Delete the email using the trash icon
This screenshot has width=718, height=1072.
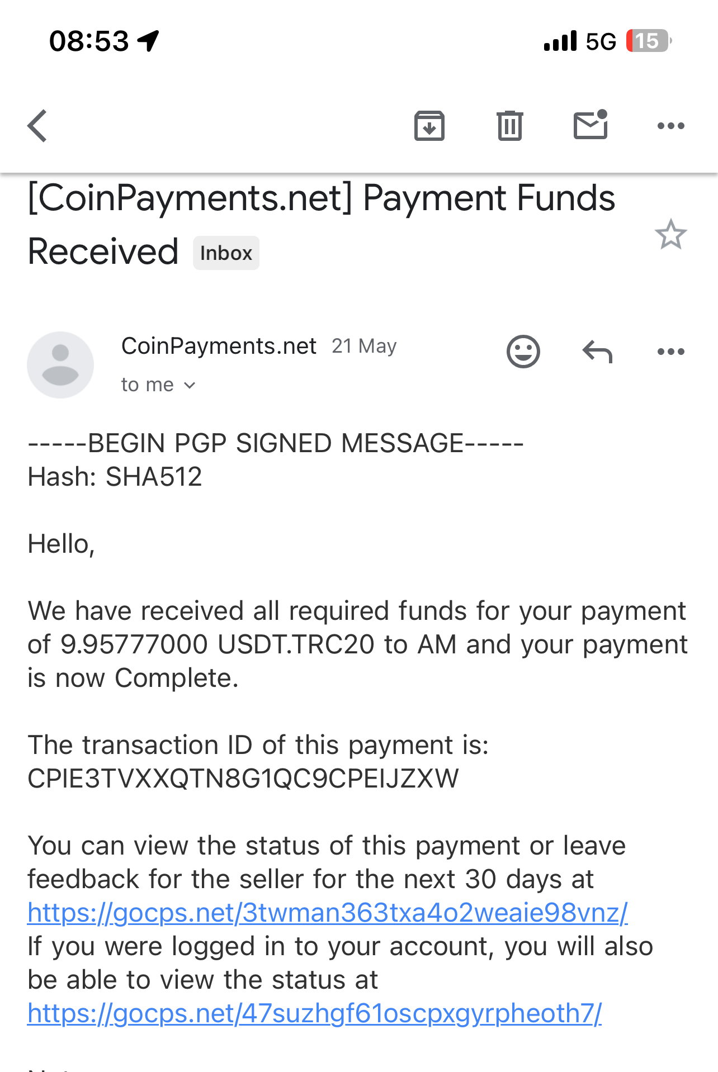509,126
